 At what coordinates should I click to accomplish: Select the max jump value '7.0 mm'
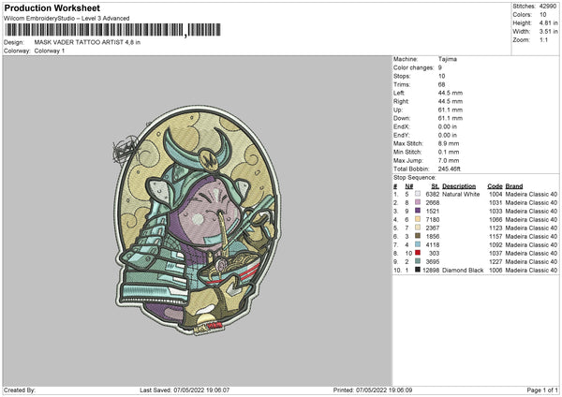tap(449, 160)
